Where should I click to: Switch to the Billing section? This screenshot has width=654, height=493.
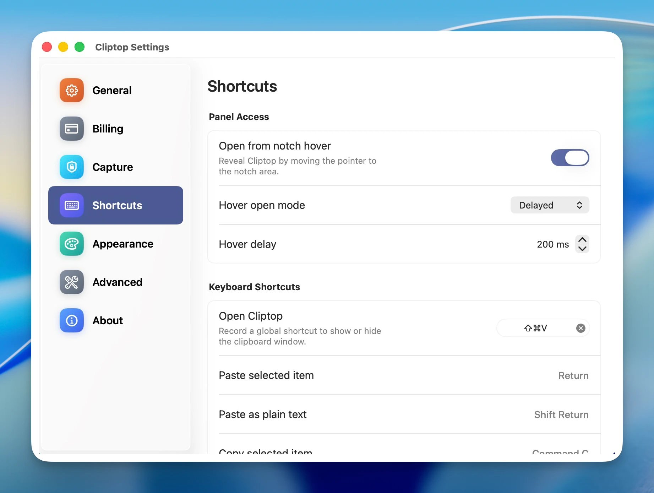[116, 129]
